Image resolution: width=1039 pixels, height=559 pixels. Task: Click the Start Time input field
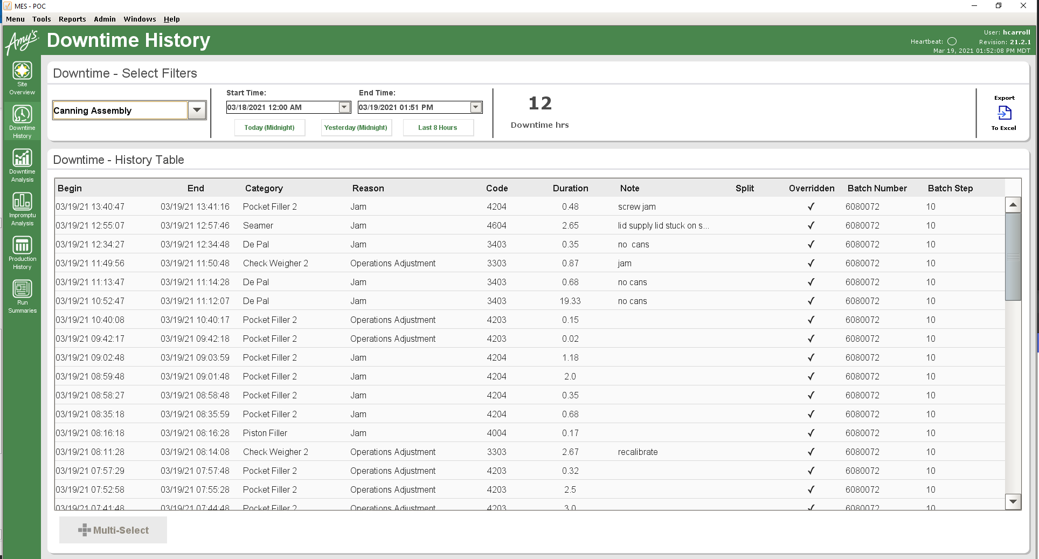tap(282, 107)
